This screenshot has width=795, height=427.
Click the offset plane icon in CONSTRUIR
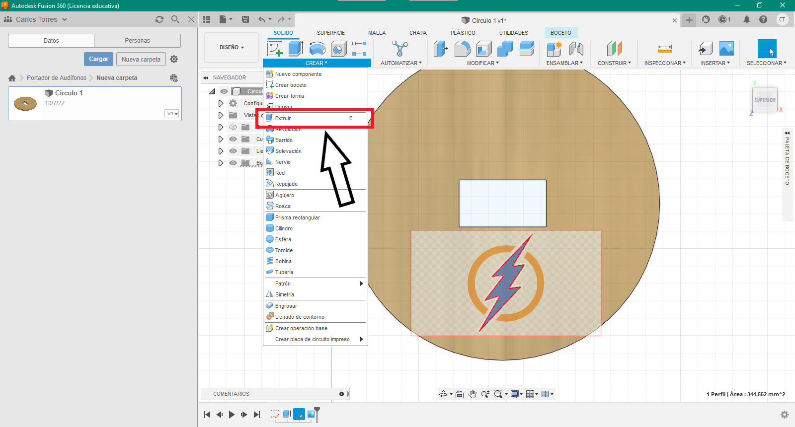614,49
